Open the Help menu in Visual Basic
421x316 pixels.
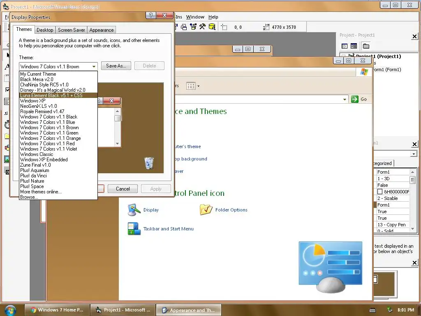[213, 17]
